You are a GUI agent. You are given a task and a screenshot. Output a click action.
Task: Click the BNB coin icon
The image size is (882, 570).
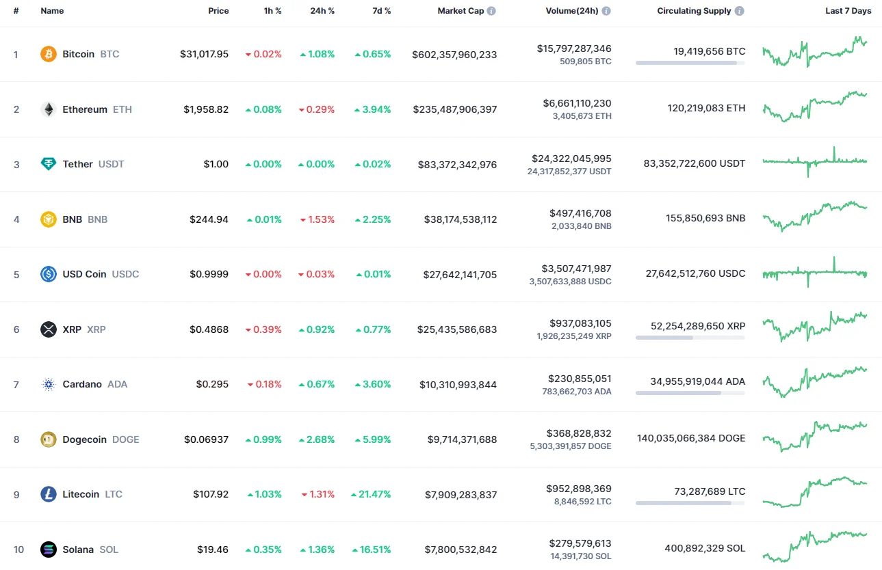[48, 219]
